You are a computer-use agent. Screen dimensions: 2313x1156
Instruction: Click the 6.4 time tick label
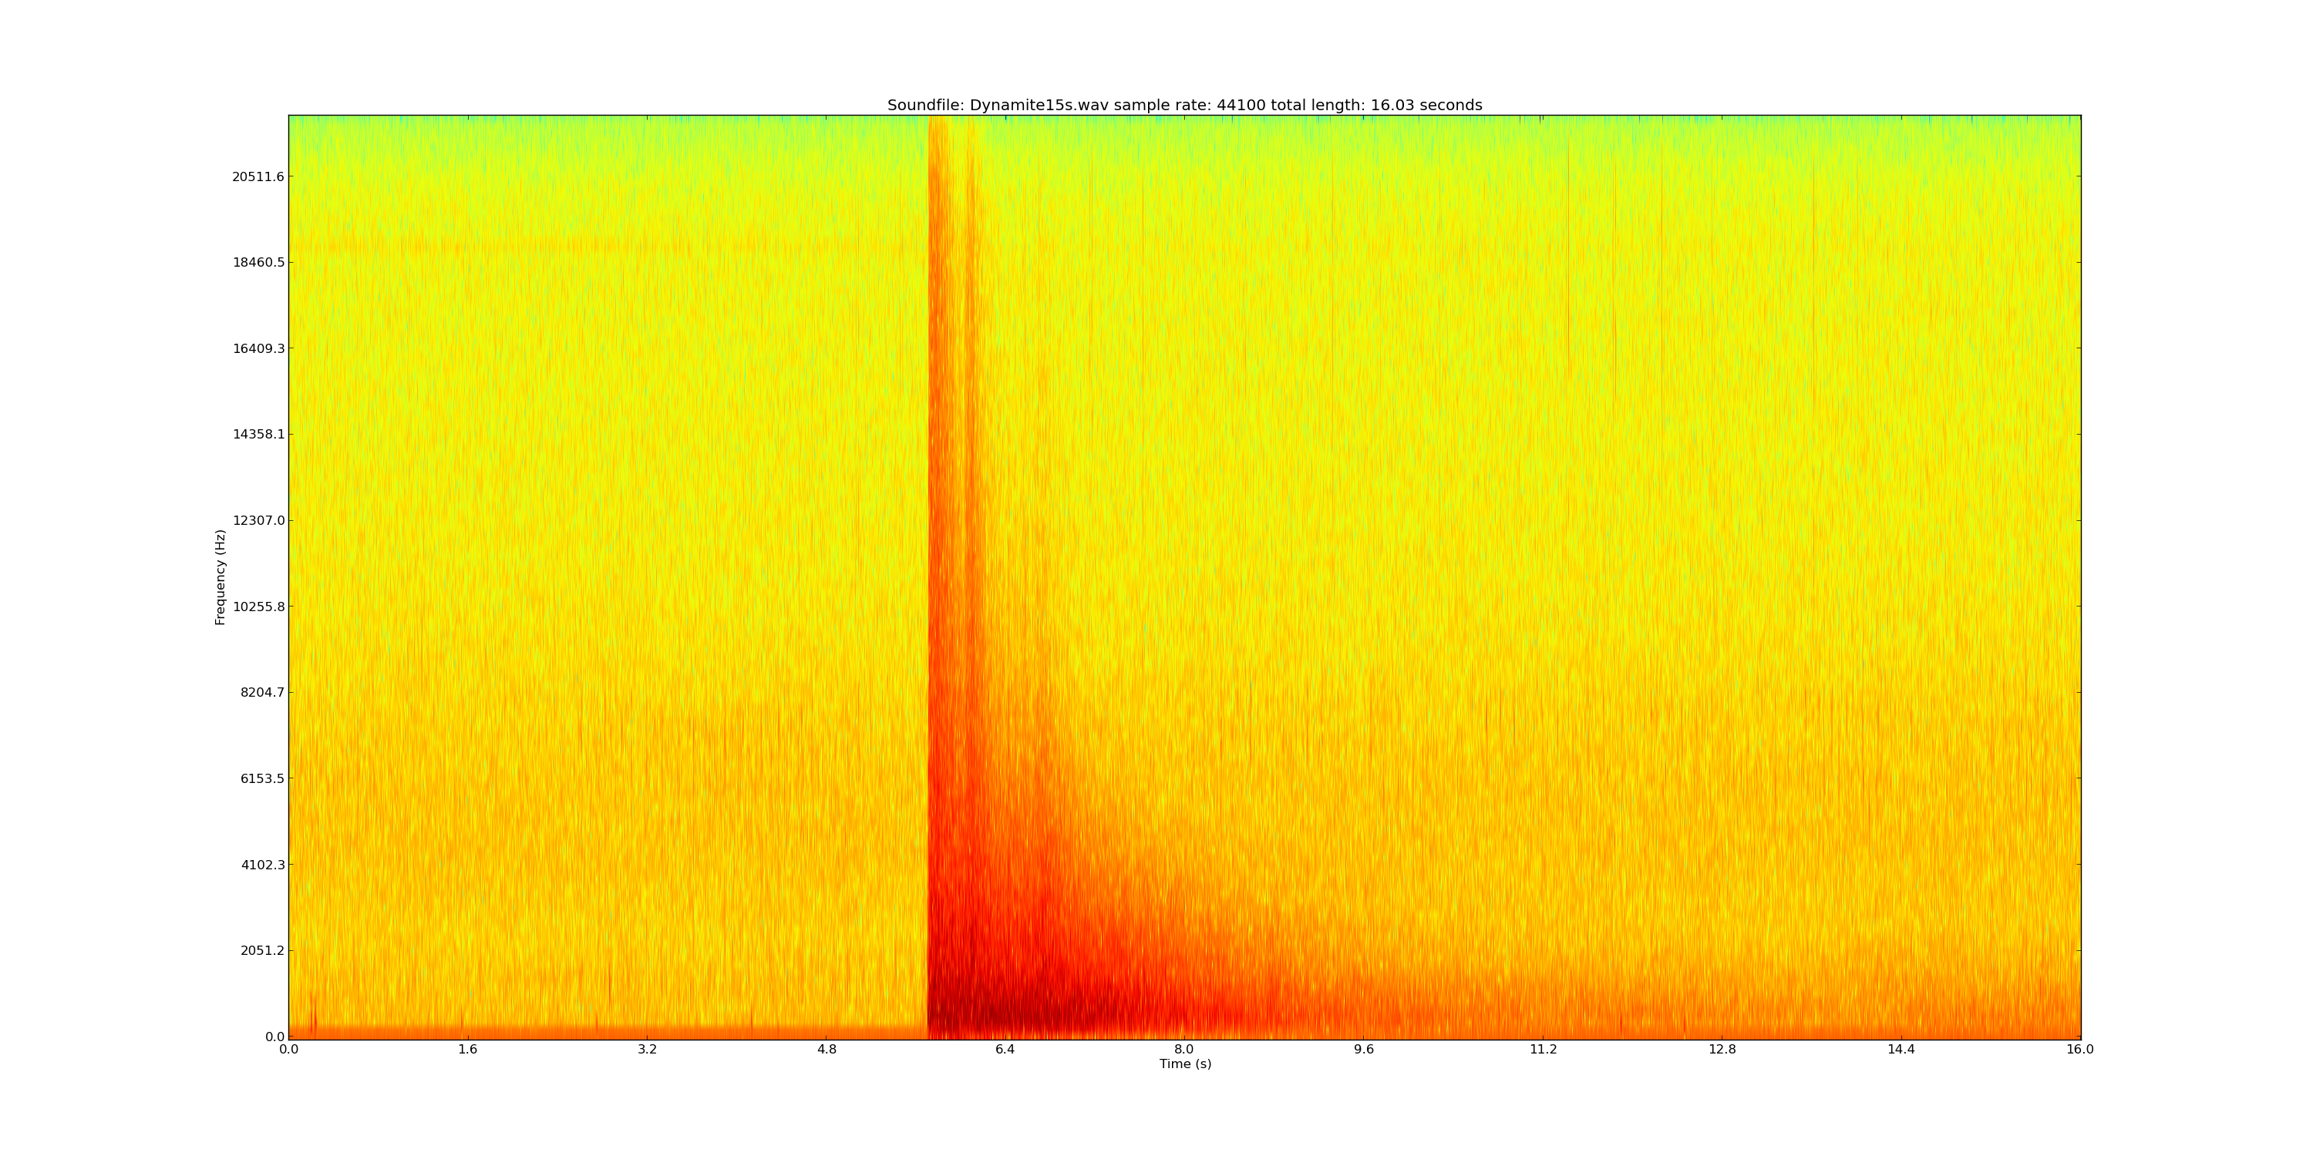tap(1005, 1049)
